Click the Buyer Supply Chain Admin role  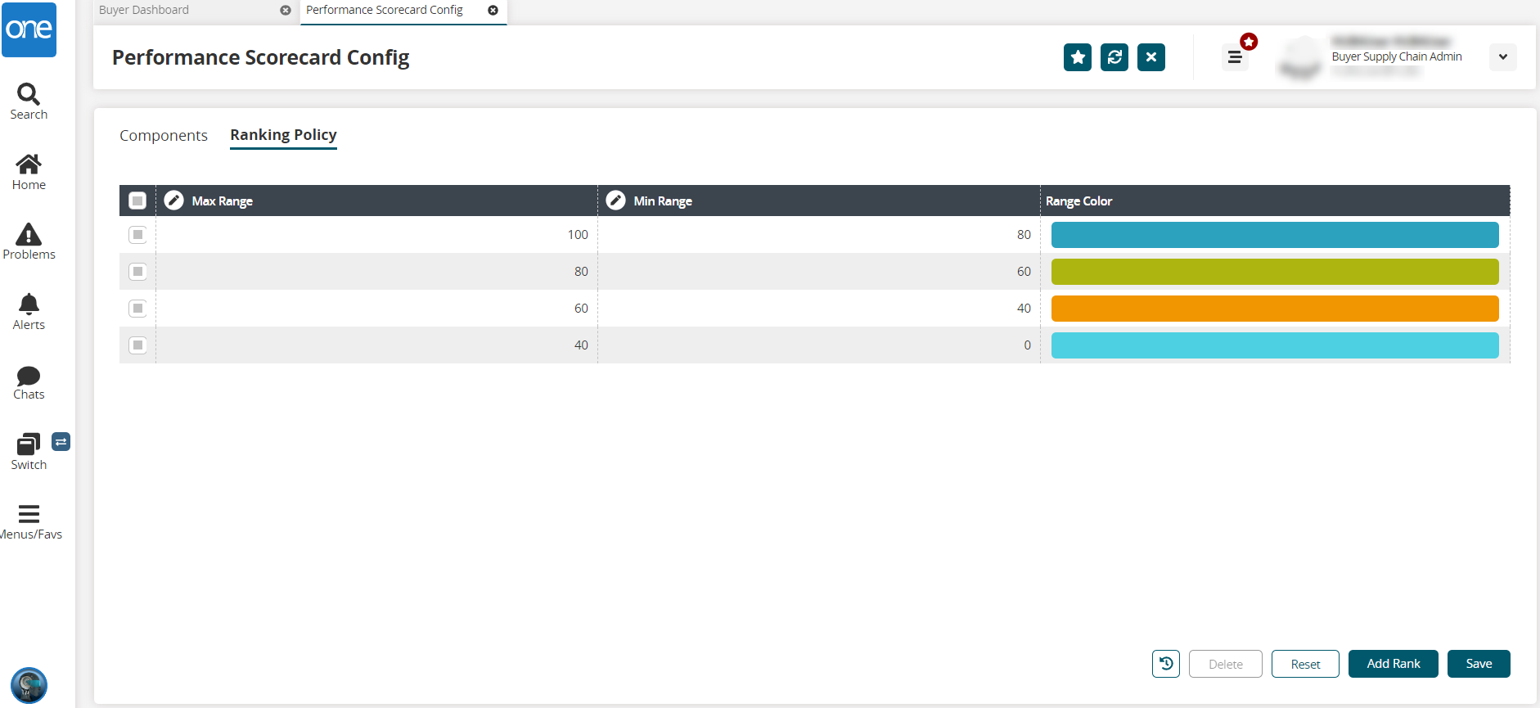(x=1397, y=56)
